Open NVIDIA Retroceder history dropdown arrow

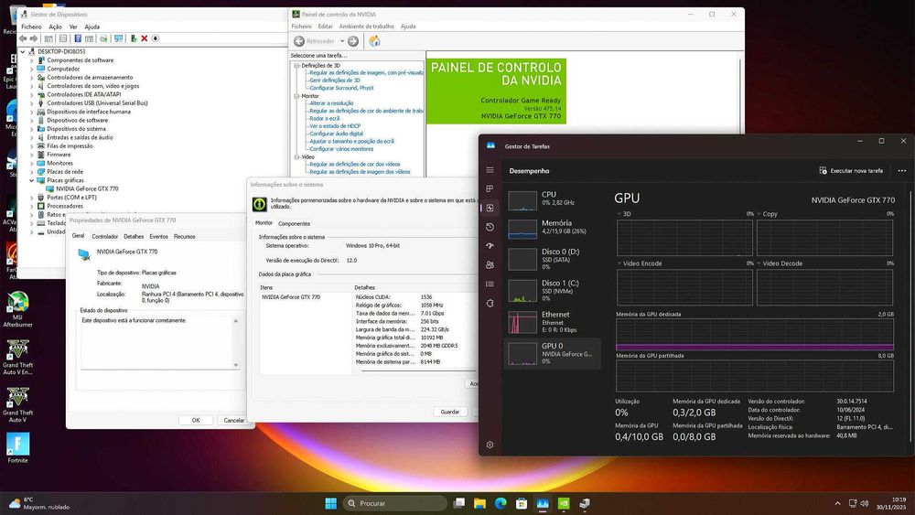342,41
